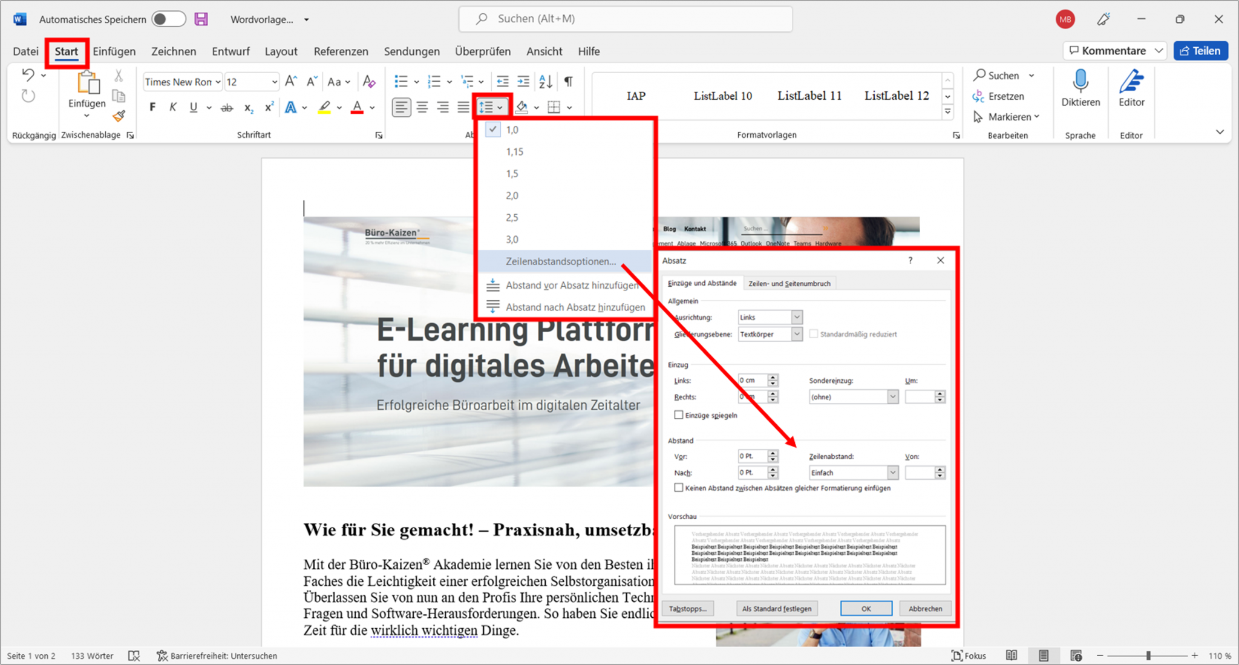Switch to the Zeilen- und Seitenumbruch tab

pyautogui.click(x=789, y=283)
